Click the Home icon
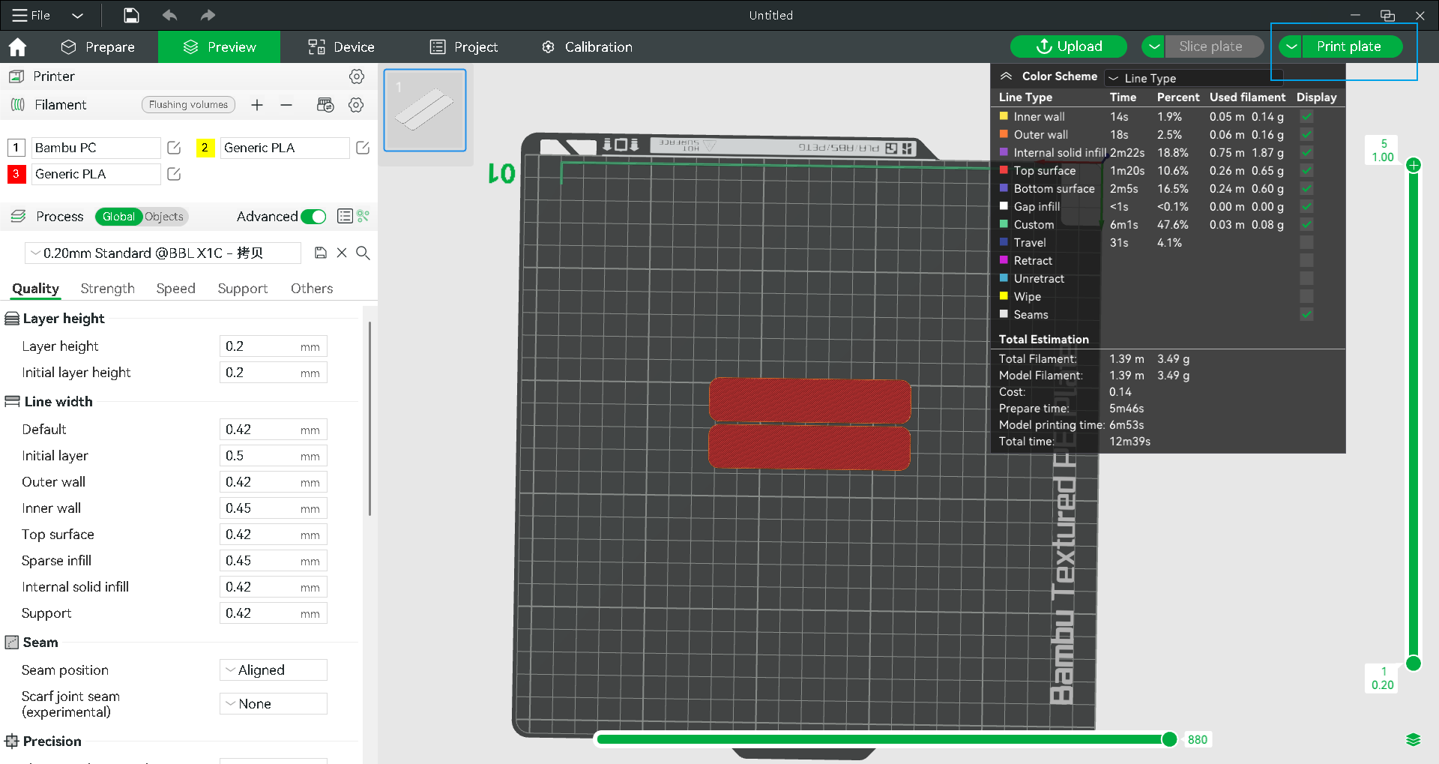 17,47
